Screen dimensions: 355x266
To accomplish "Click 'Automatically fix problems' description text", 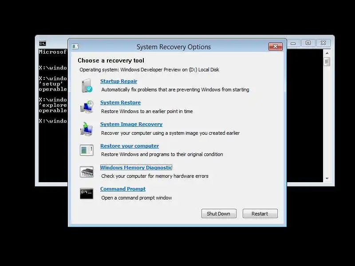I will [x=175, y=90].
